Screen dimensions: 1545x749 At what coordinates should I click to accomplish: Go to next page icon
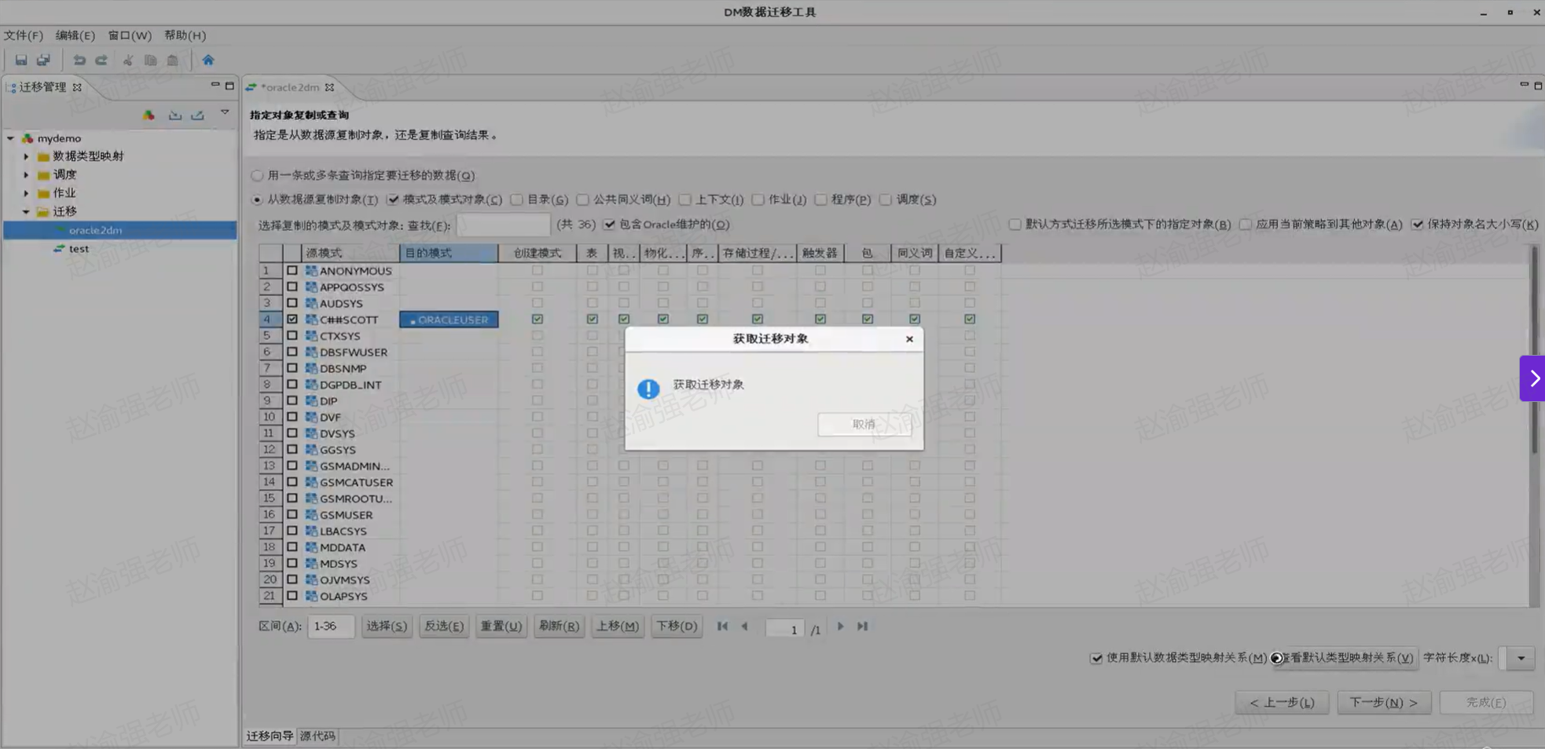(x=840, y=626)
